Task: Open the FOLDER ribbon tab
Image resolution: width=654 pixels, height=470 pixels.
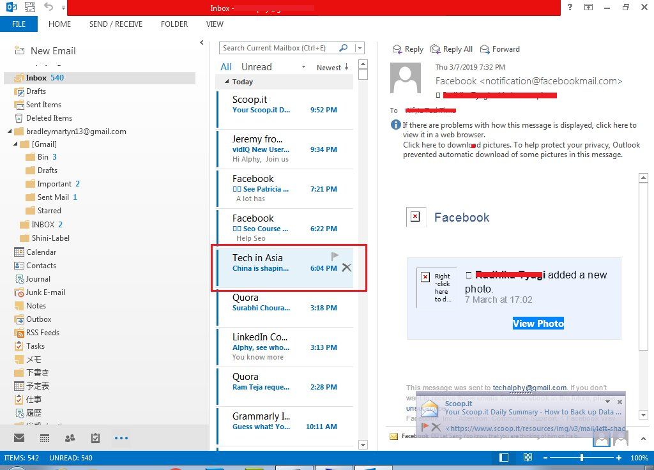Action: click(174, 24)
